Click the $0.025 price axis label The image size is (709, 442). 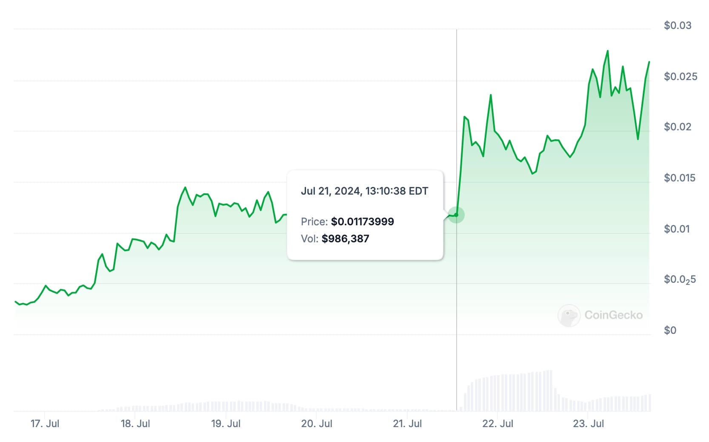pyautogui.click(x=680, y=77)
